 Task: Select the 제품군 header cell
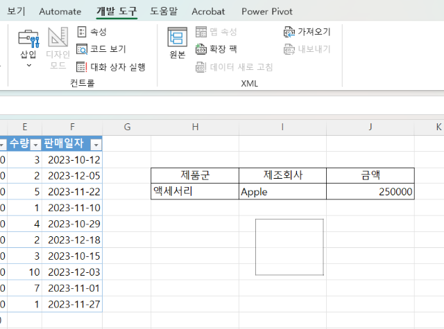[x=195, y=175]
